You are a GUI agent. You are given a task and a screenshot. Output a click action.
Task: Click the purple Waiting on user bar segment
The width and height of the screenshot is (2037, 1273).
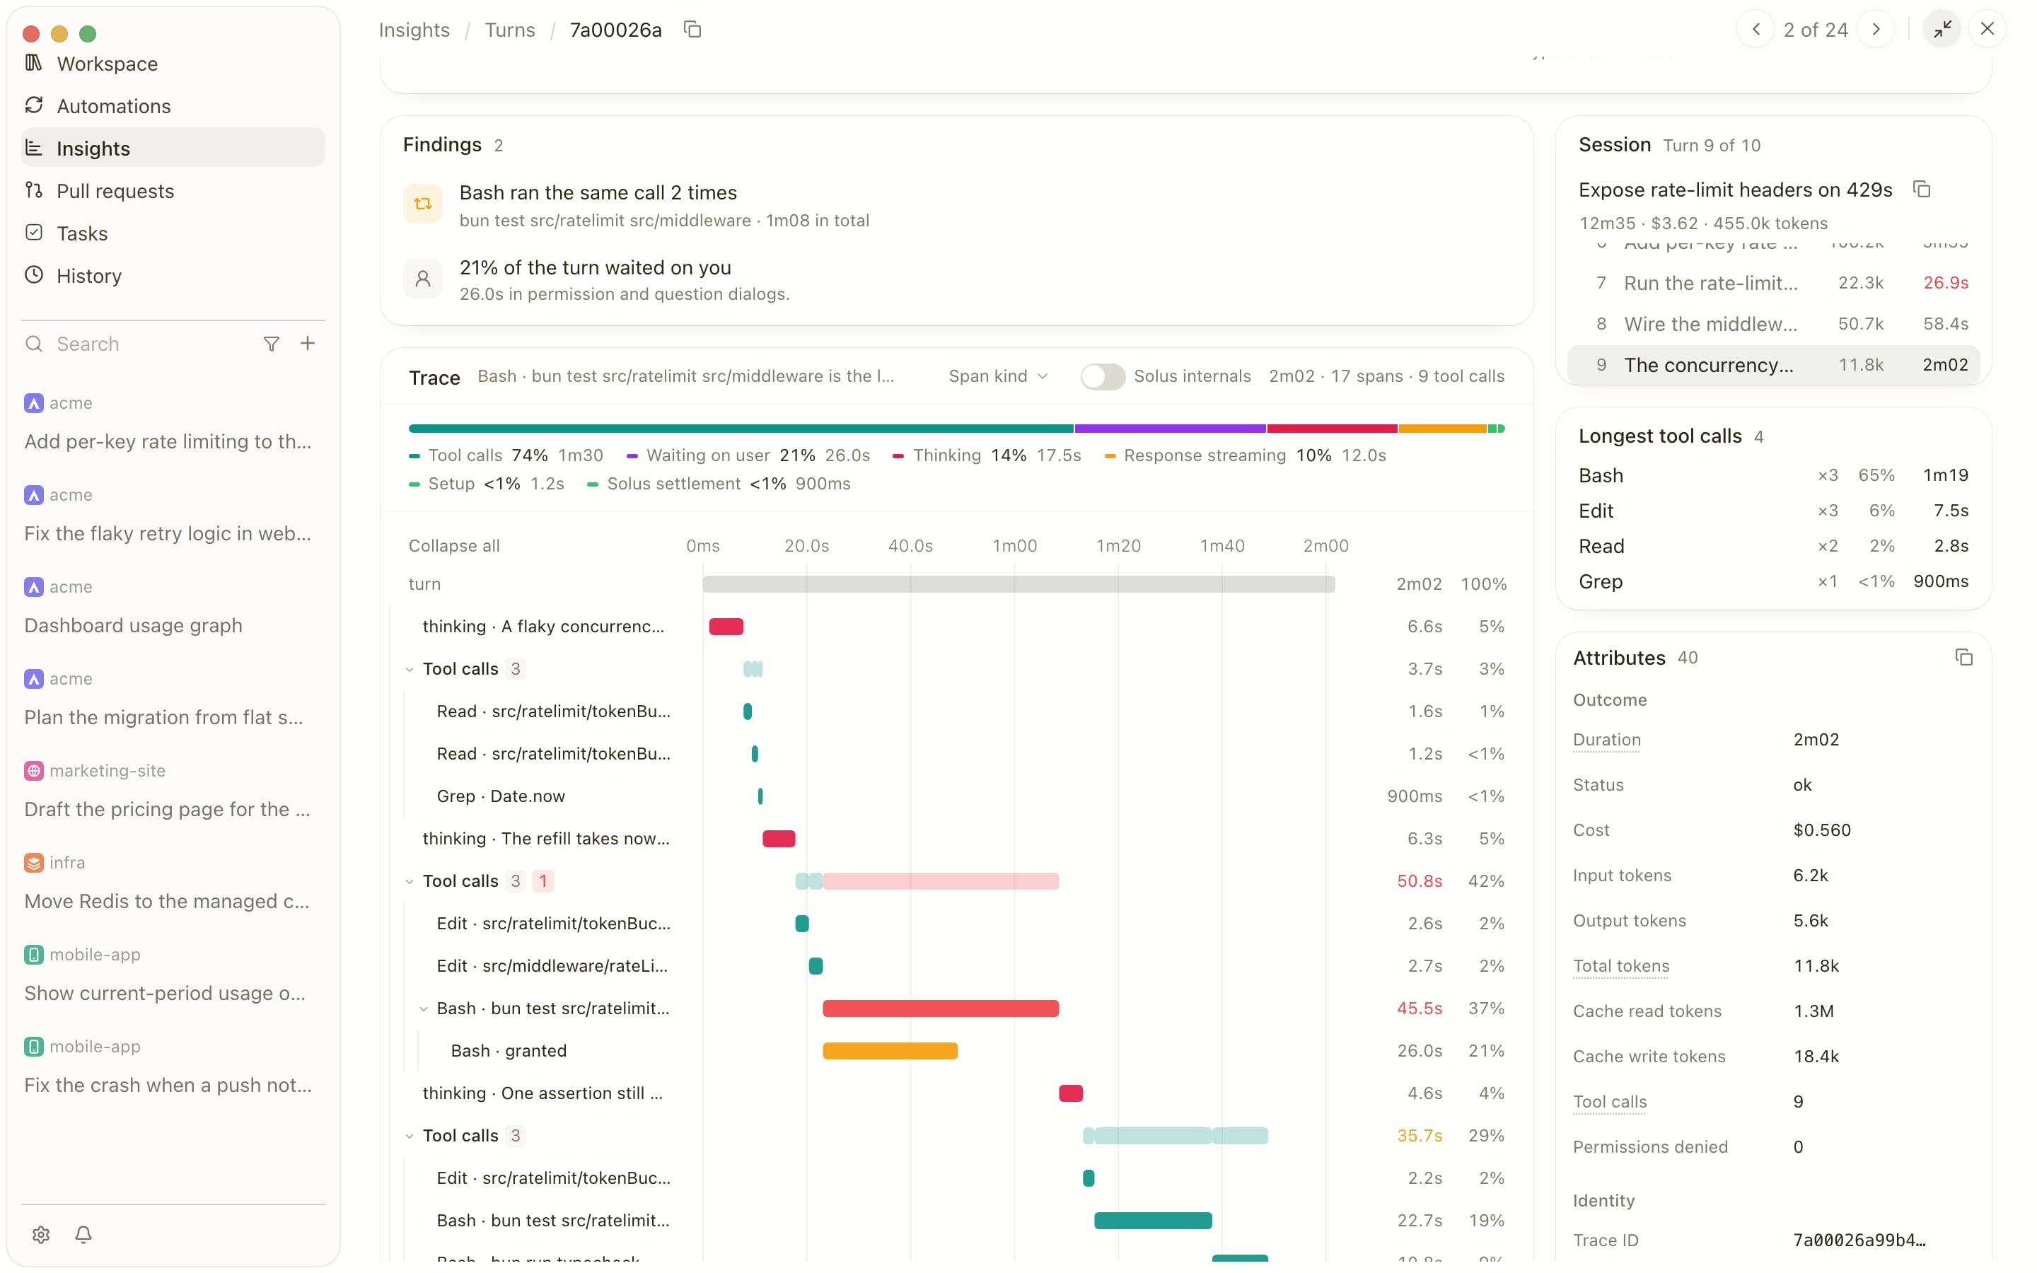1170,429
